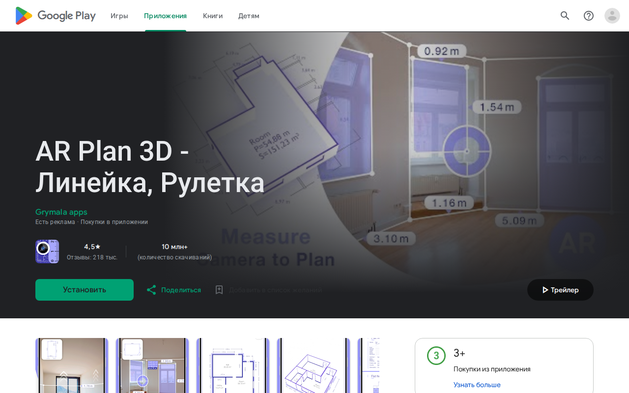Go to the Детям tab

[249, 16]
